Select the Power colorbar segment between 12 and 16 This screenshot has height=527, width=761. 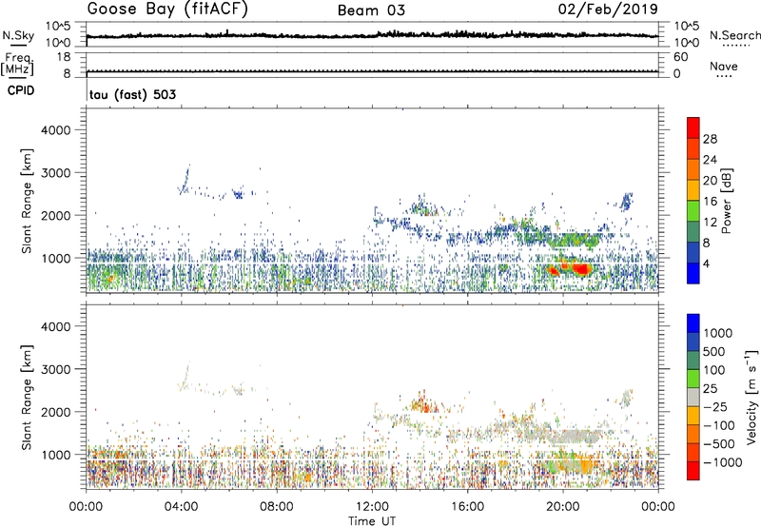tap(693, 211)
